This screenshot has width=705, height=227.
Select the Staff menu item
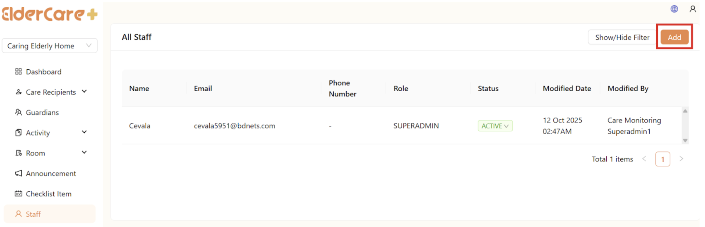[x=33, y=214]
